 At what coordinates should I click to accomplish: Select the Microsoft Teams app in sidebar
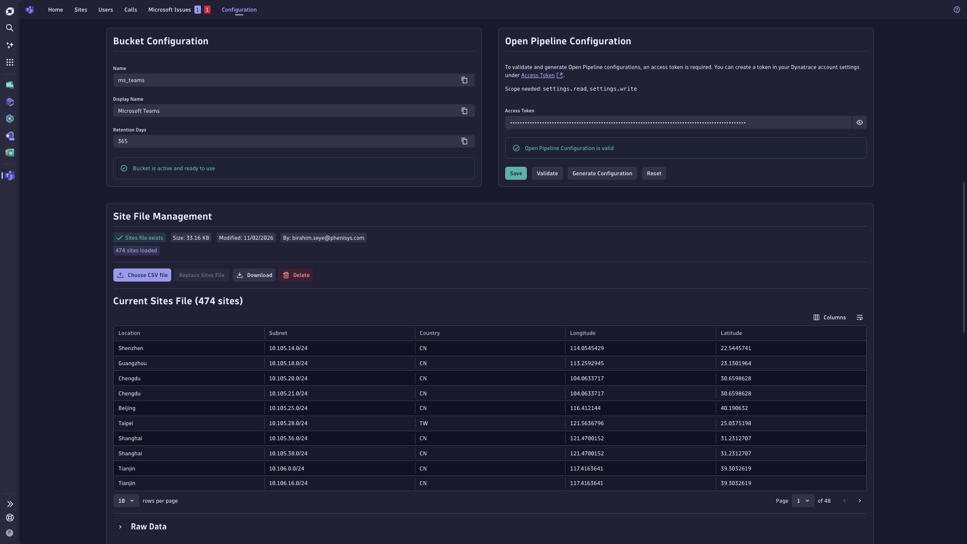click(x=10, y=175)
